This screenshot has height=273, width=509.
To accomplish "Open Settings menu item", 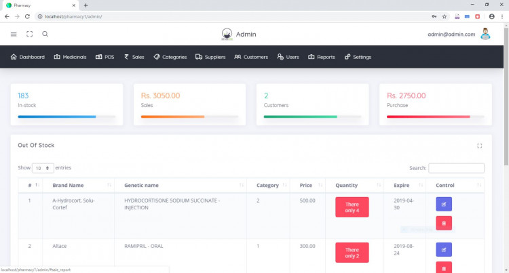I will click(358, 57).
